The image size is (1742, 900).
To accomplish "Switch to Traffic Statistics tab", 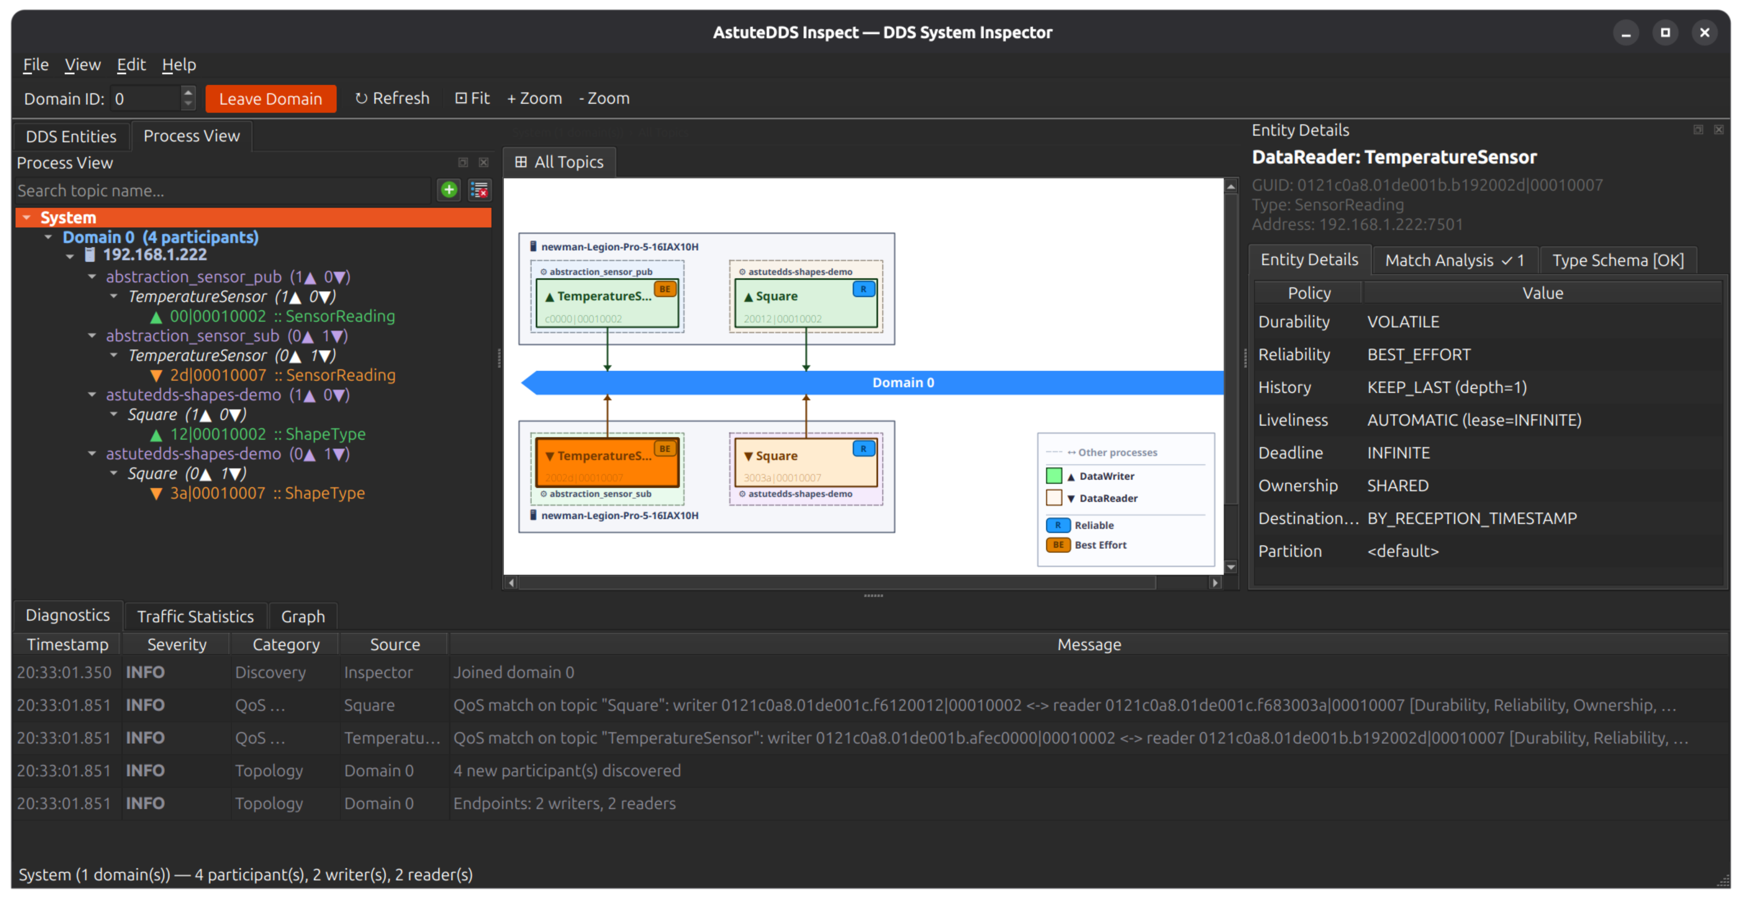I will [x=195, y=617].
